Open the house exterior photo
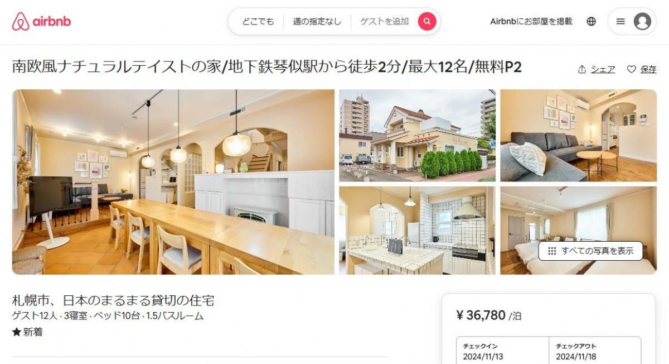669x364 pixels. coord(417,136)
